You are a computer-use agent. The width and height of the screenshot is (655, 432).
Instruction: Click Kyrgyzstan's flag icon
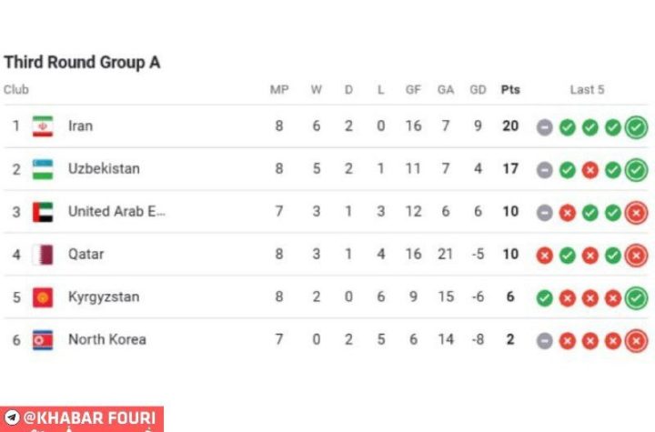click(x=43, y=297)
